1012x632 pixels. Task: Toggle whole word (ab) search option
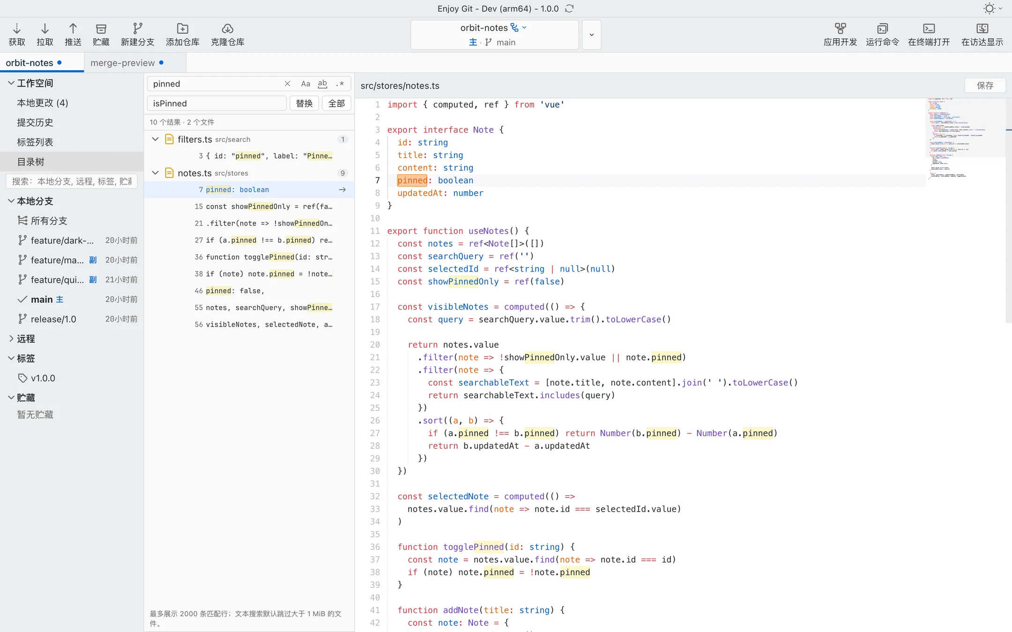tap(322, 84)
